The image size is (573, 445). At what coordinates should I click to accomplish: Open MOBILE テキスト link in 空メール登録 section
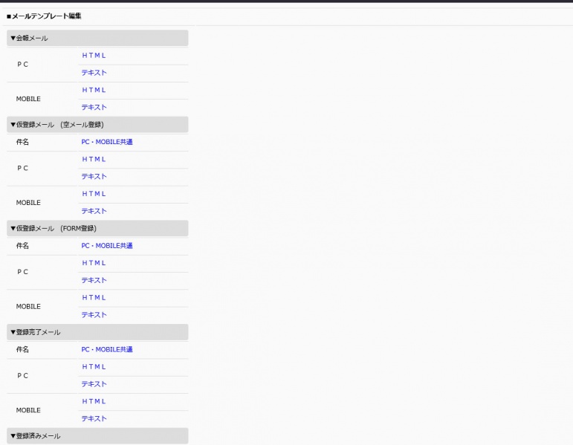[94, 211]
